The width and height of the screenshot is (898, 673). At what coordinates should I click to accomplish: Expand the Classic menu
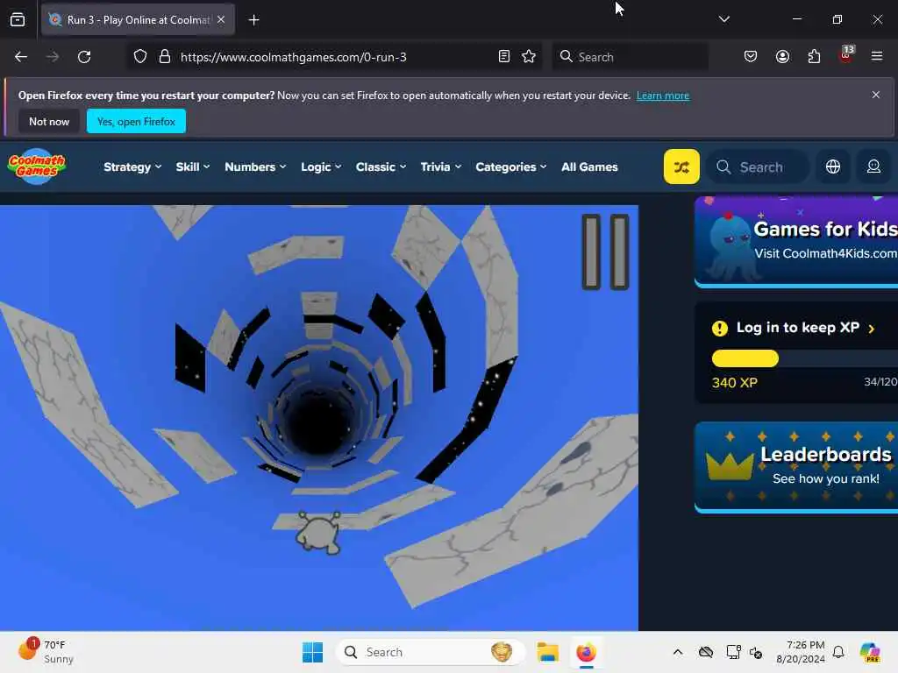pyautogui.click(x=381, y=166)
